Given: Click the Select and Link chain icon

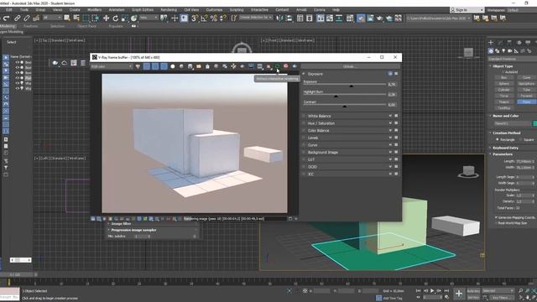Looking at the screenshot, I should click(17, 18).
